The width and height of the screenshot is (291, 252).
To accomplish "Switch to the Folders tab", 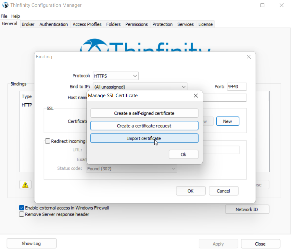I will [113, 24].
